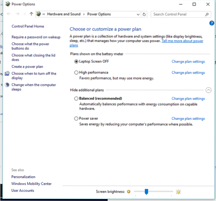Open Create a power plan
Image resolution: width=216 pixels, height=201 pixels.
click(27, 66)
